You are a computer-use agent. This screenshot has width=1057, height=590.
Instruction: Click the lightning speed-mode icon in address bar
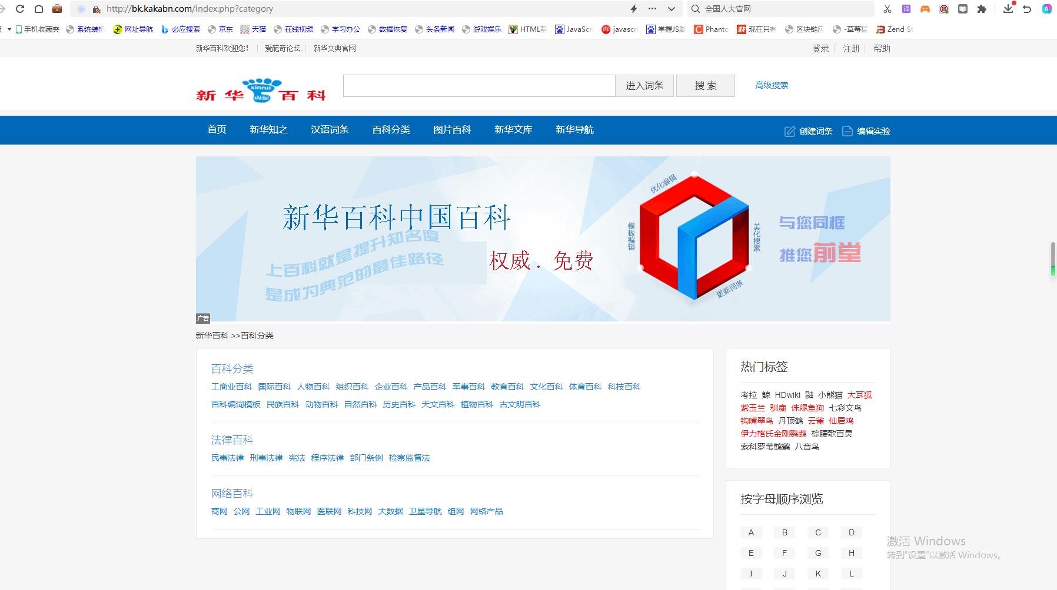click(x=634, y=9)
